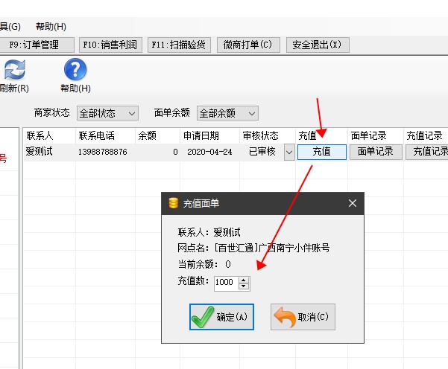The height and width of the screenshot is (369, 448).
Task: Click 微商打单(C) toolbar button
Action: tap(249, 45)
